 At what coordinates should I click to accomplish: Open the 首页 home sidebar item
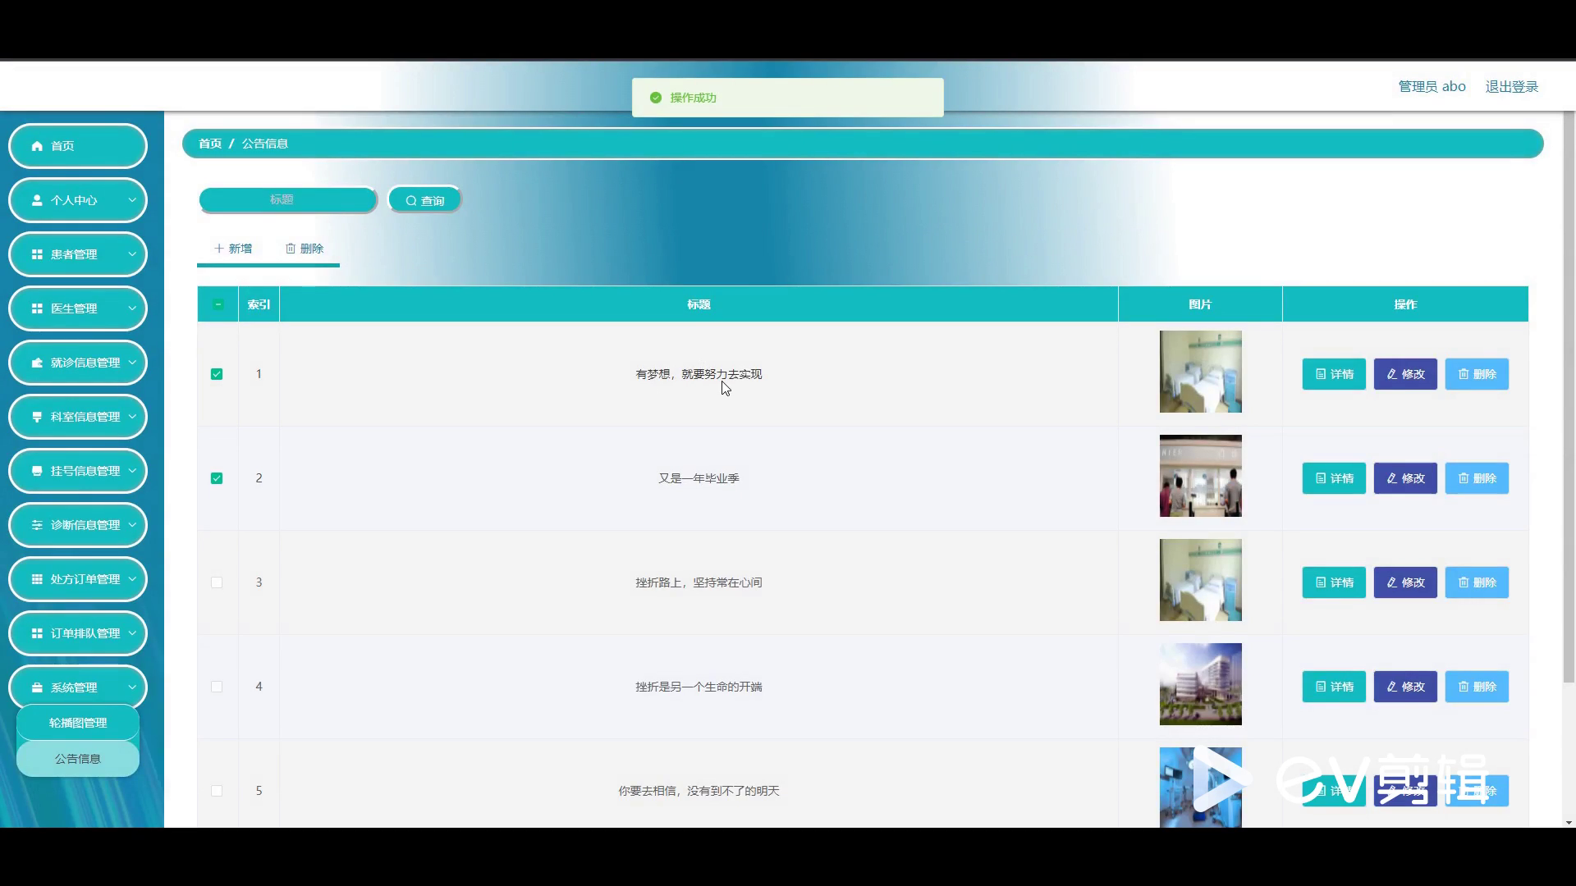[78, 146]
